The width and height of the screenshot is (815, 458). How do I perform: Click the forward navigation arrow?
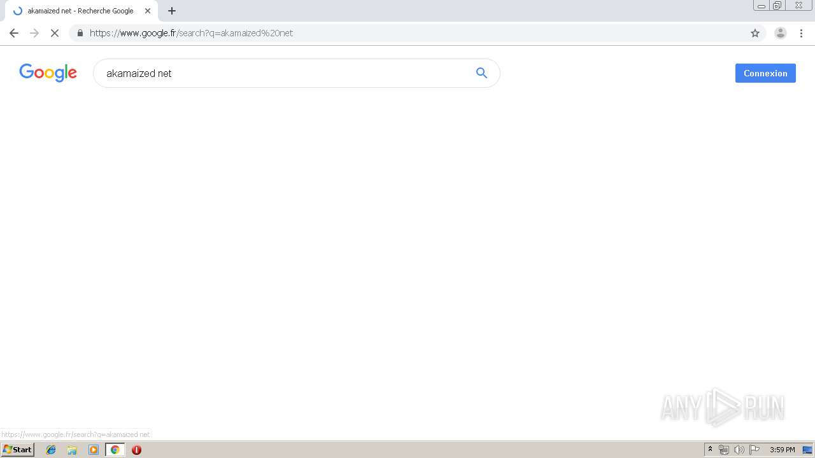click(x=34, y=33)
